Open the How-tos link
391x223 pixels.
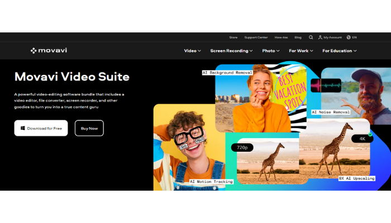[x=281, y=37]
